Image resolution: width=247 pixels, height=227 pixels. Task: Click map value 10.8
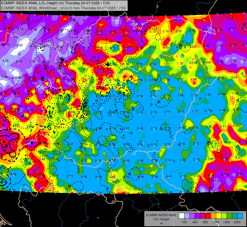[15, 142]
